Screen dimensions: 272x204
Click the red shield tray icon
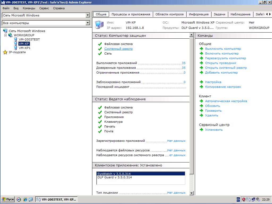[244, 200]
